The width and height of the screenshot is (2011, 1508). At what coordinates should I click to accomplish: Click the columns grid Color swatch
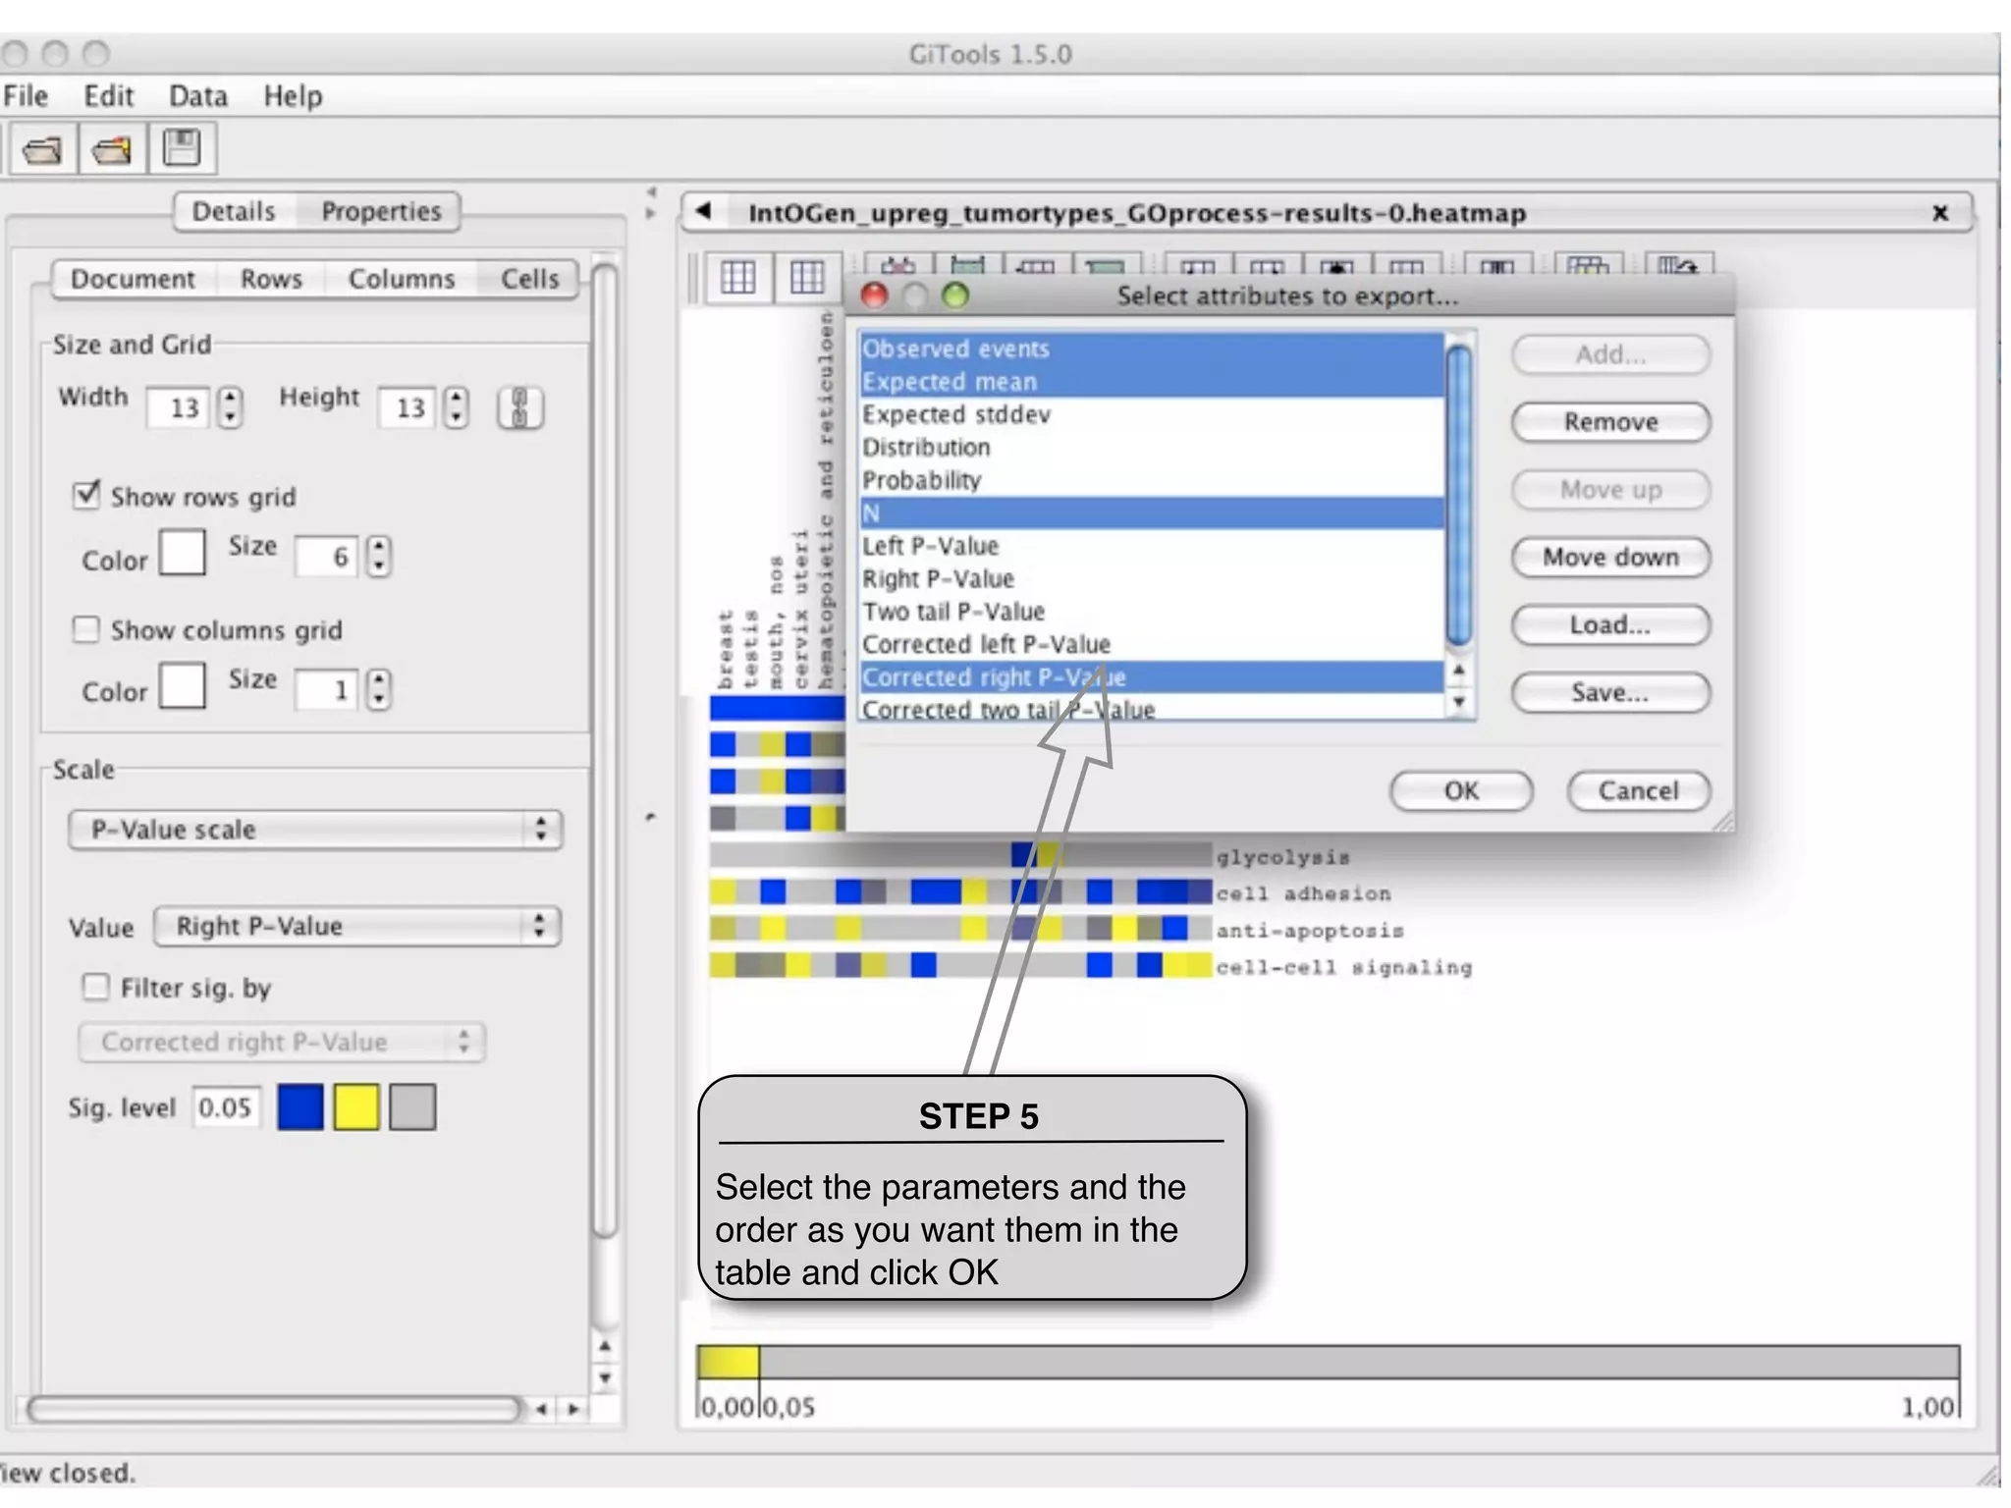(x=183, y=685)
